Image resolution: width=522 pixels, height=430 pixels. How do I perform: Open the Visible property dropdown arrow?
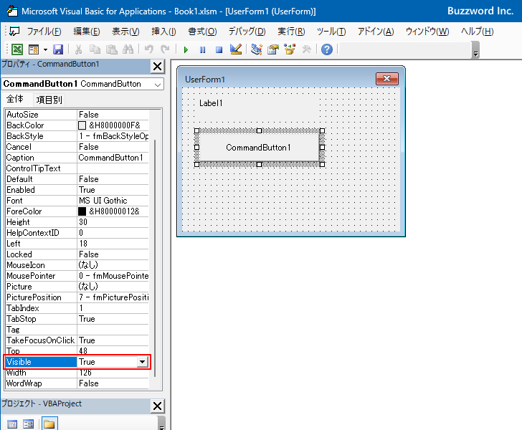(x=142, y=362)
